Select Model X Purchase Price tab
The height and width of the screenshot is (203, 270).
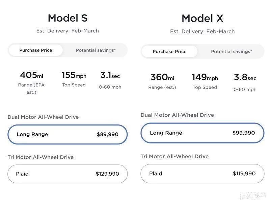tap(169, 51)
